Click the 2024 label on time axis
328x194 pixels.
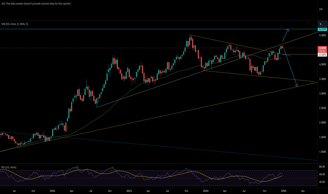(206, 191)
